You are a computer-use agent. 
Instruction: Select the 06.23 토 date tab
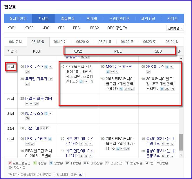(149, 42)
